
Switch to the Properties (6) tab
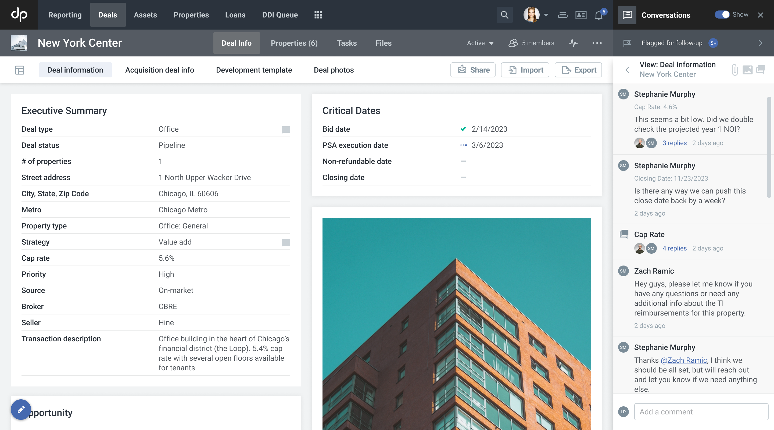coord(294,43)
